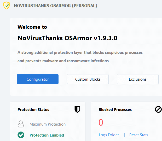The height and width of the screenshot is (141, 162).
Task: Click the user profile icon beside Maximum Protection
Action: click(21, 124)
